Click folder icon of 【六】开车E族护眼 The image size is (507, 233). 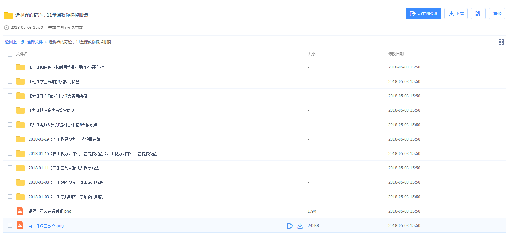[x=21, y=96]
